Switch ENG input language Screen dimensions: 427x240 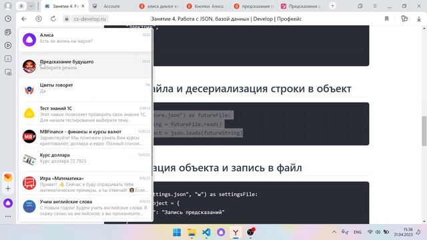[x=358, y=232]
